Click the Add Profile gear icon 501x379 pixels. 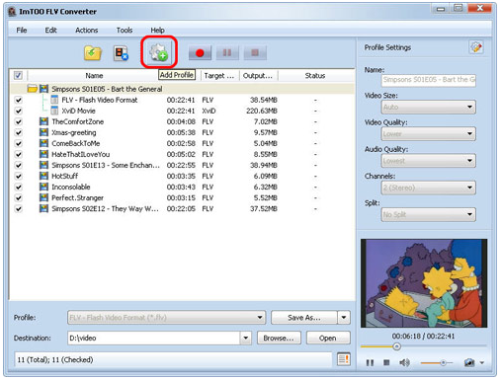[x=158, y=53]
